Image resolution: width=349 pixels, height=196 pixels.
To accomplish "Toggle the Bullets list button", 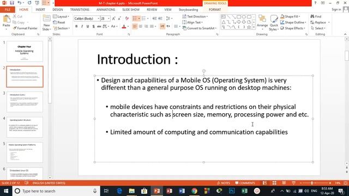I will click(135, 19).
